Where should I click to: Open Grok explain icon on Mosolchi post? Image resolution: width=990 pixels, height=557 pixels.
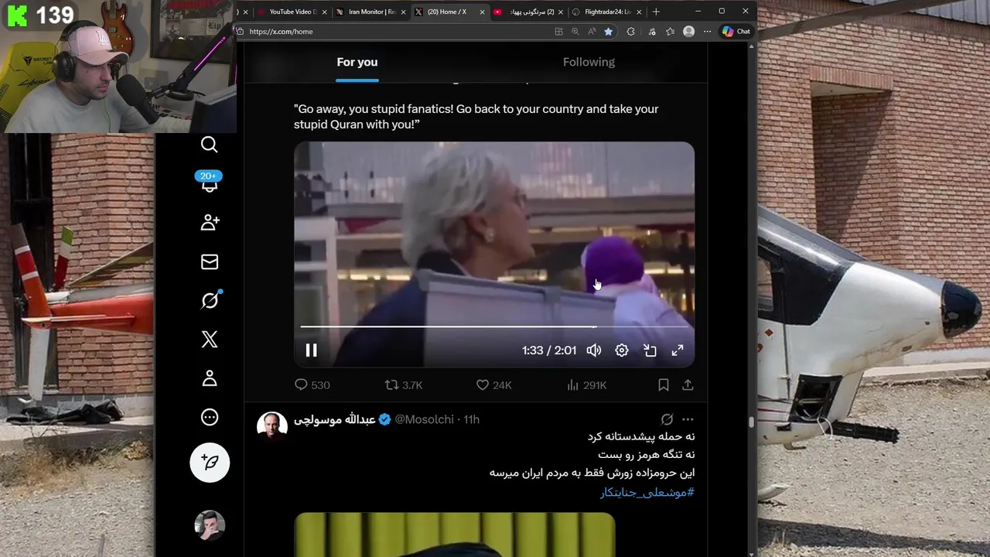[x=667, y=419]
